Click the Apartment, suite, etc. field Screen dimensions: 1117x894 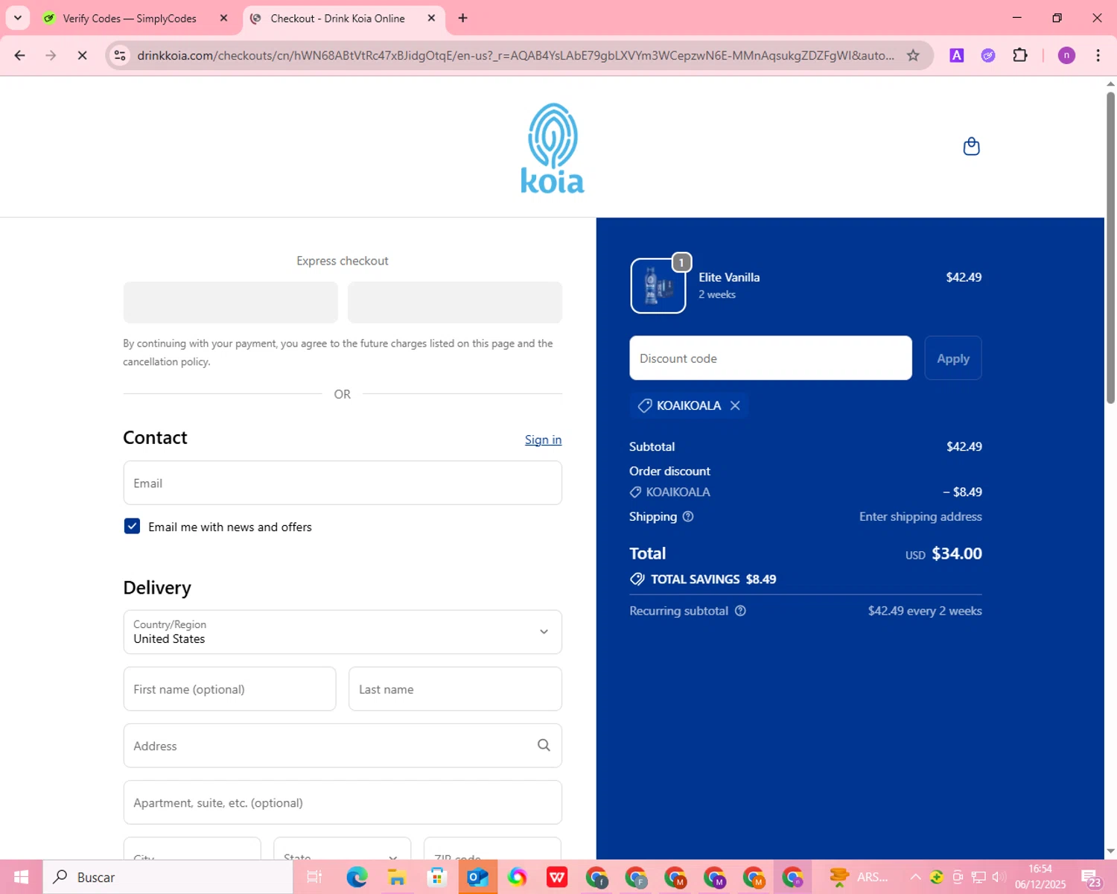(x=343, y=802)
